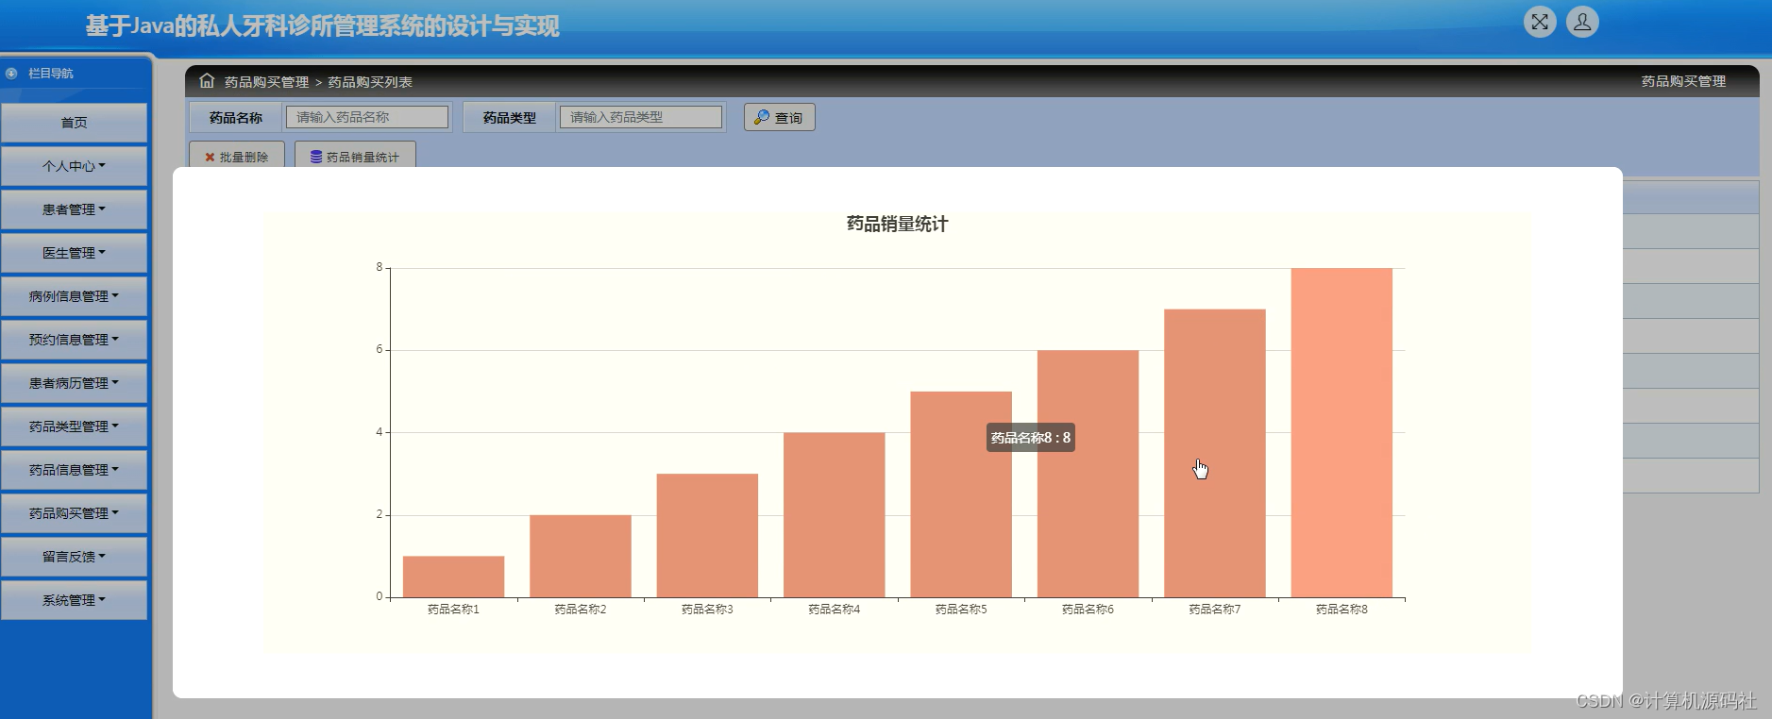Image resolution: width=1772 pixels, height=719 pixels.
Task: Click the 查询 search button
Action: (x=780, y=117)
